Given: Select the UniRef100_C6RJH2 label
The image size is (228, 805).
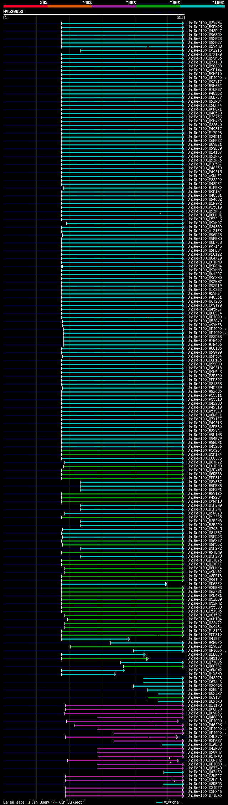Looking at the screenshot, I should pos(204,760).
